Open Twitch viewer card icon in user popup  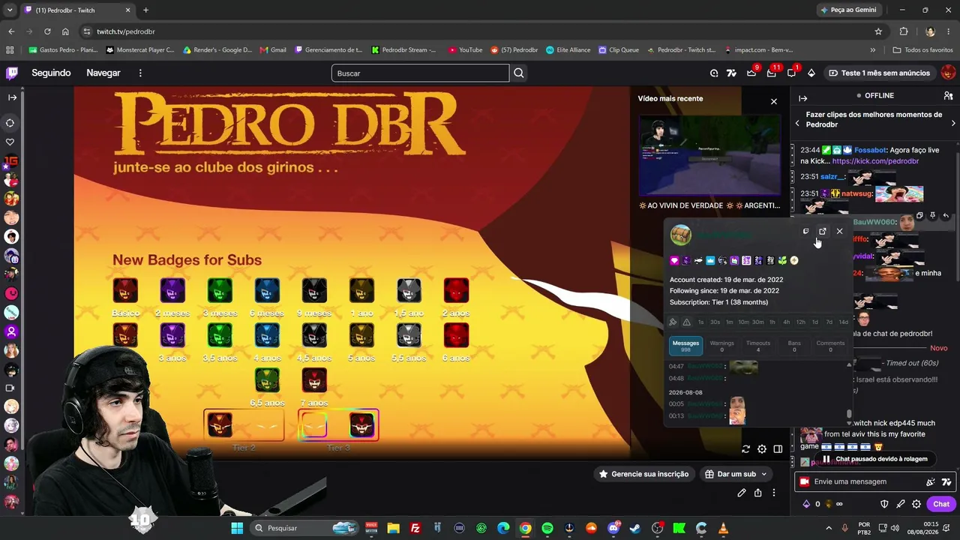point(805,231)
